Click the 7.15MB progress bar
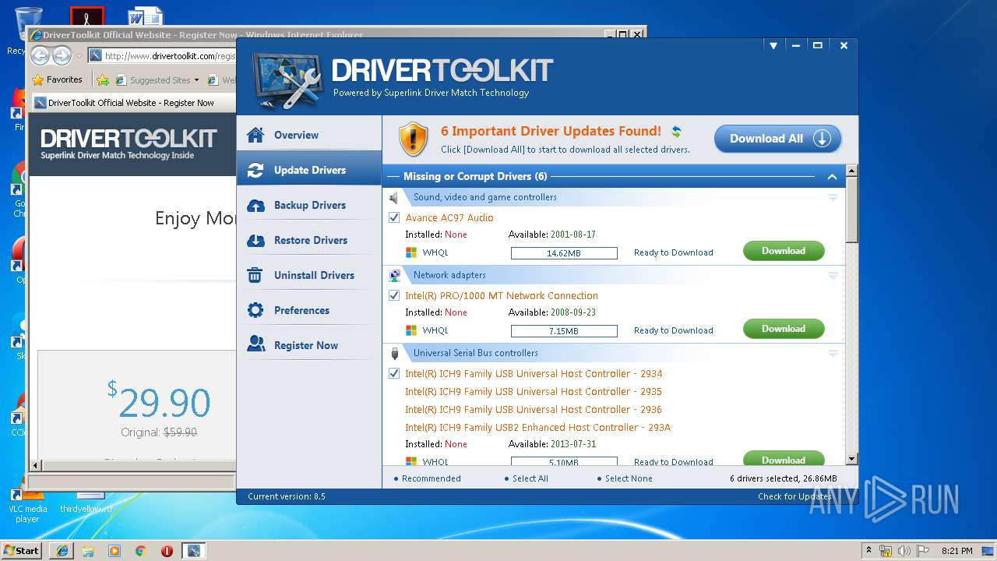The height and width of the screenshot is (561, 997). pos(564,331)
